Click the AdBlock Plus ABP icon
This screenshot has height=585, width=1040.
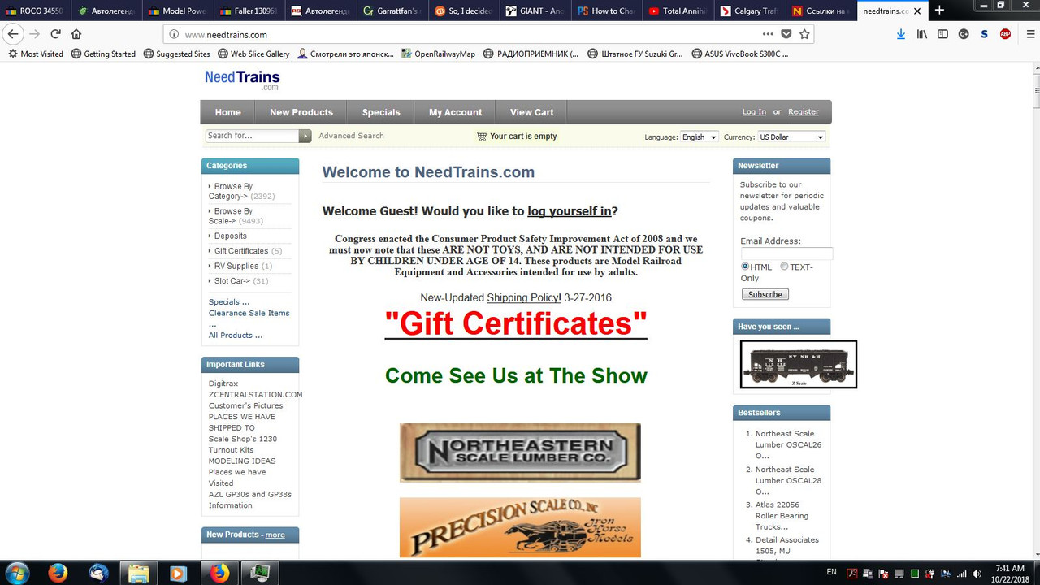[1005, 34]
